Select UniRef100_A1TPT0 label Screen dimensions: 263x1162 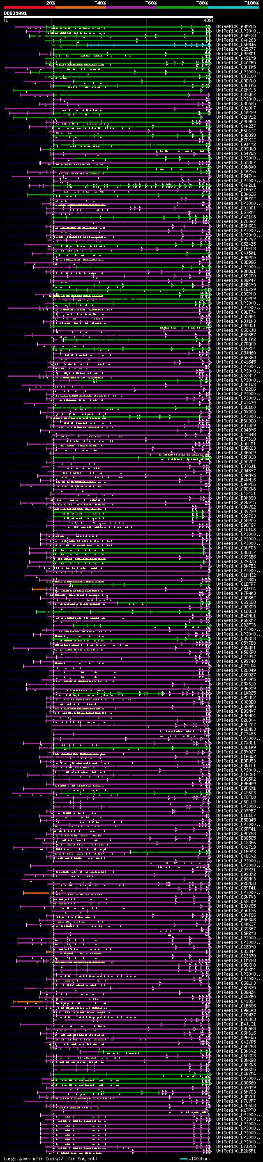(236, 1110)
